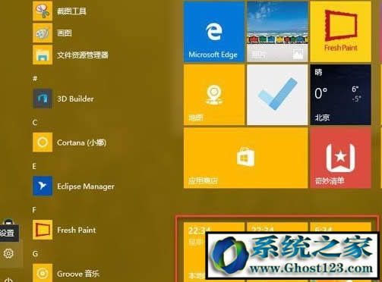This screenshot has width=382, height=282.
Task: Launch the Paint (画图) app icon
Action: (43, 33)
